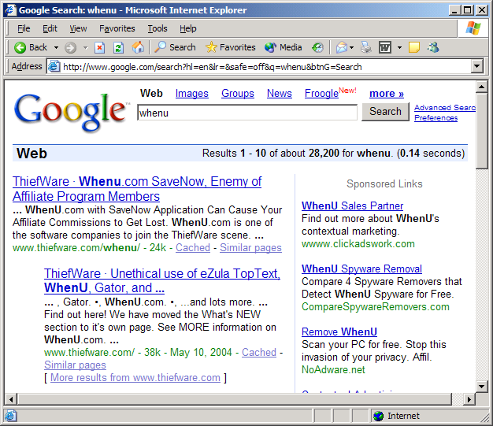
Task: Open Cached link dated May 10, 2004
Action: (259, 353)
